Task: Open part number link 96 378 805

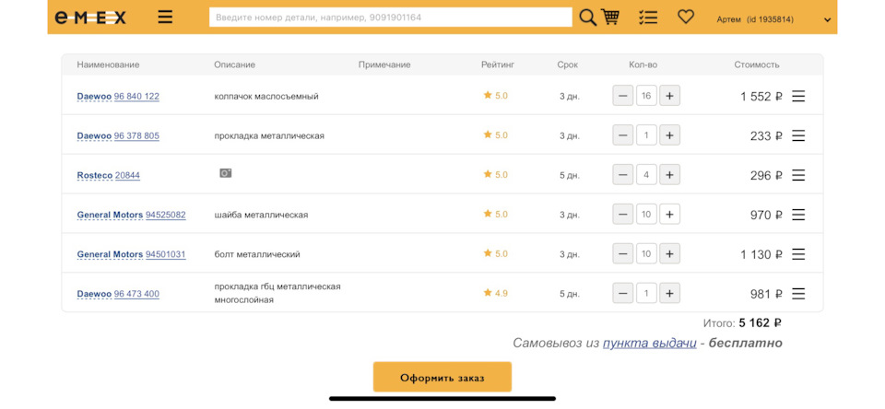Action: (136, 136)
